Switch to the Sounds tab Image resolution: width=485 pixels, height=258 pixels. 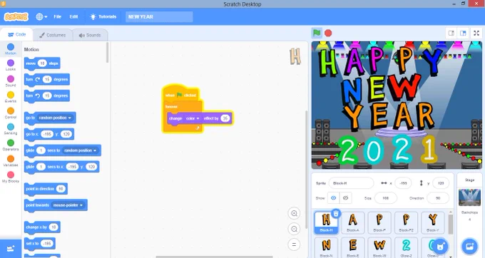click(x=90, y=35)
